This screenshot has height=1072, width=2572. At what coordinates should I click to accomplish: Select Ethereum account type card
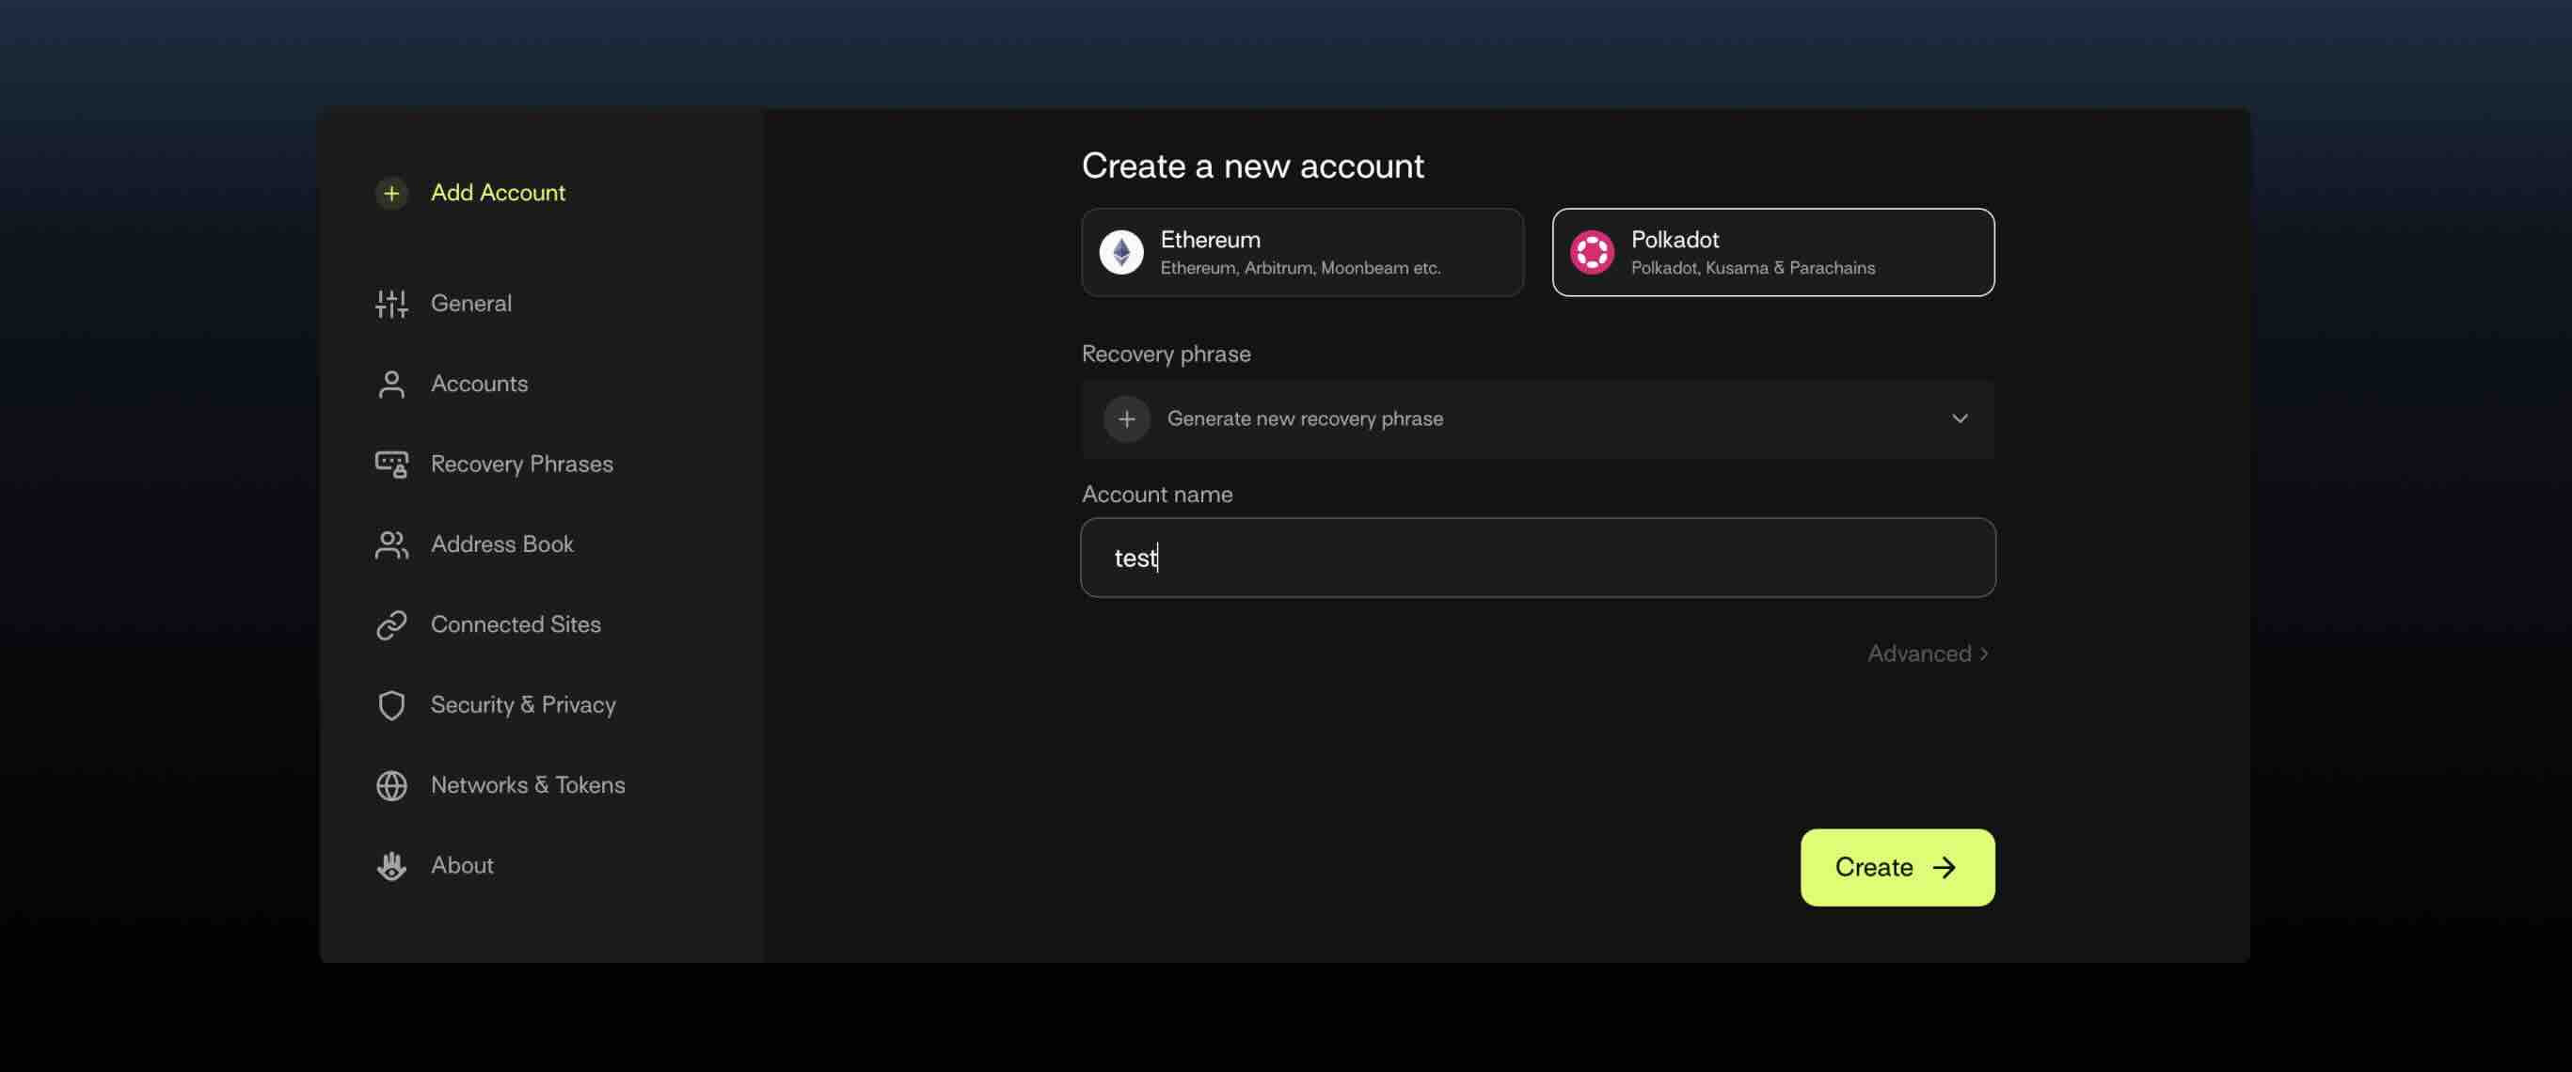(1302, 253)
